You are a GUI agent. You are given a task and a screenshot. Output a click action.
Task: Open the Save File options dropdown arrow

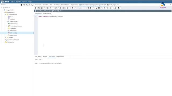click(x=44, y=8)
